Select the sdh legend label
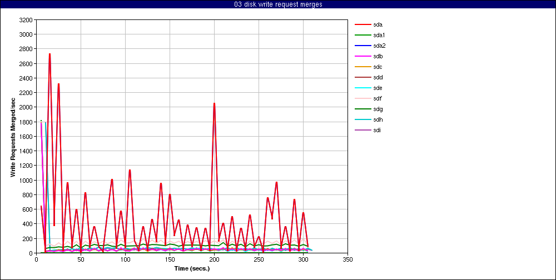This screenshot has height=280, width=556. 378,120
